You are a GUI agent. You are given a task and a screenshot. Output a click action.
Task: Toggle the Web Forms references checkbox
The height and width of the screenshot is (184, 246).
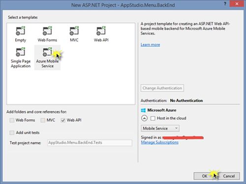click(x=12, y=120)
